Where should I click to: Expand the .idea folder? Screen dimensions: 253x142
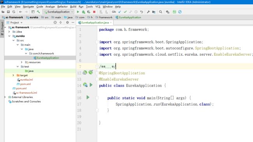[9, 32]
